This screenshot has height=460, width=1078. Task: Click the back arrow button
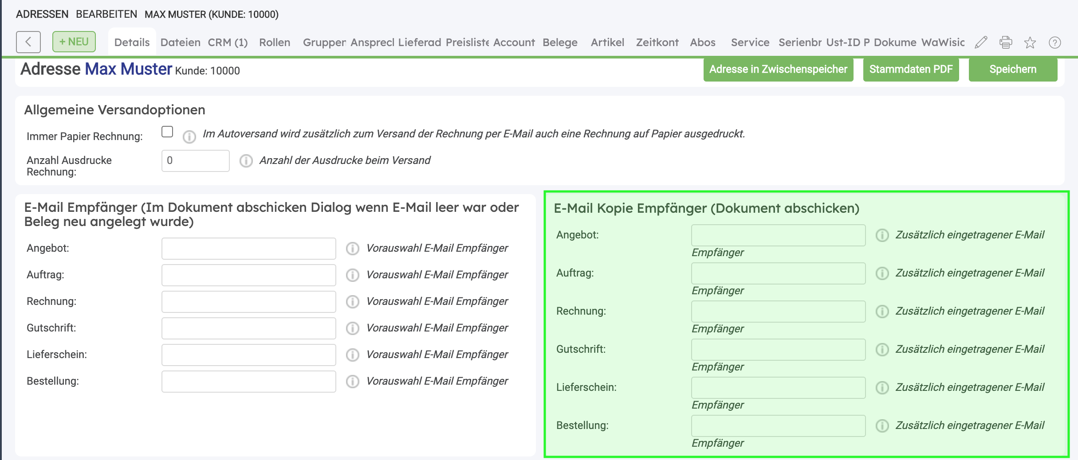point(28,42)
